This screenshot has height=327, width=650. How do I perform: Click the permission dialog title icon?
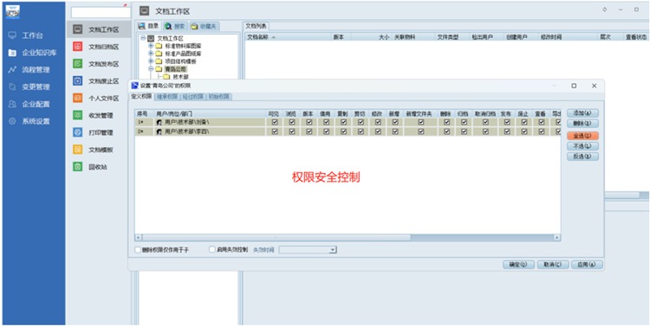coord(134,86)
